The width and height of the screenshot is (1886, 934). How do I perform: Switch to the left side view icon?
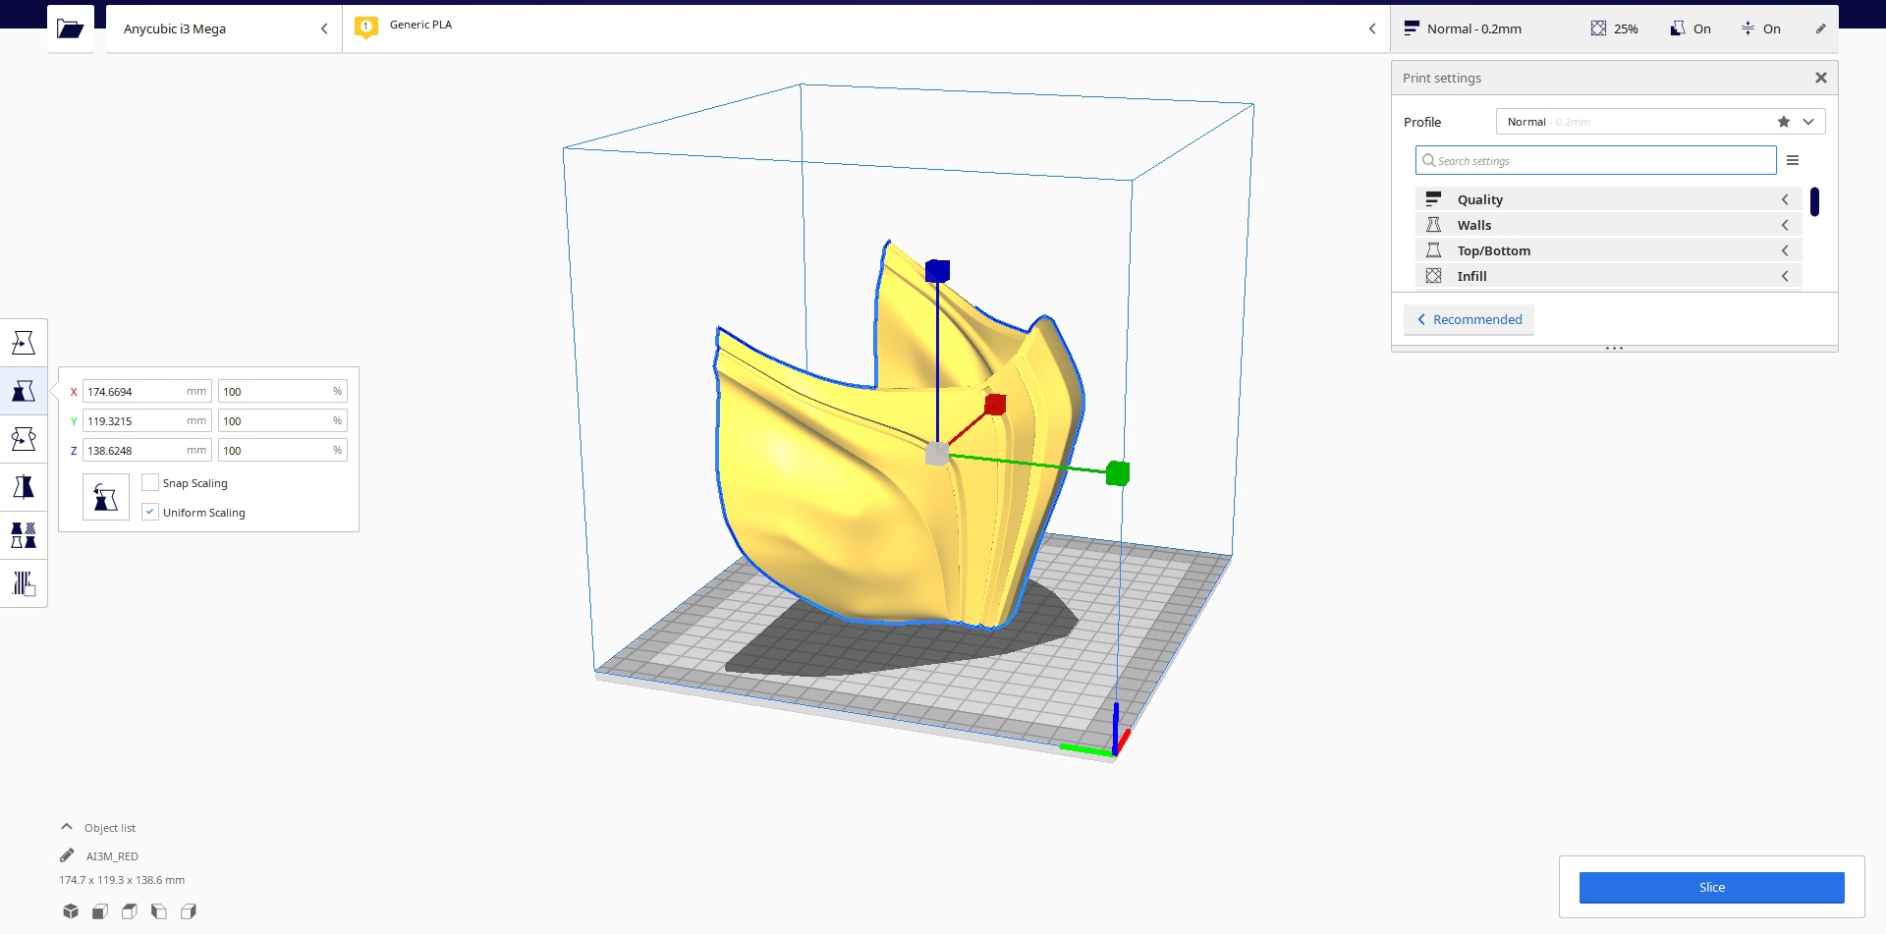pos(159,911)
